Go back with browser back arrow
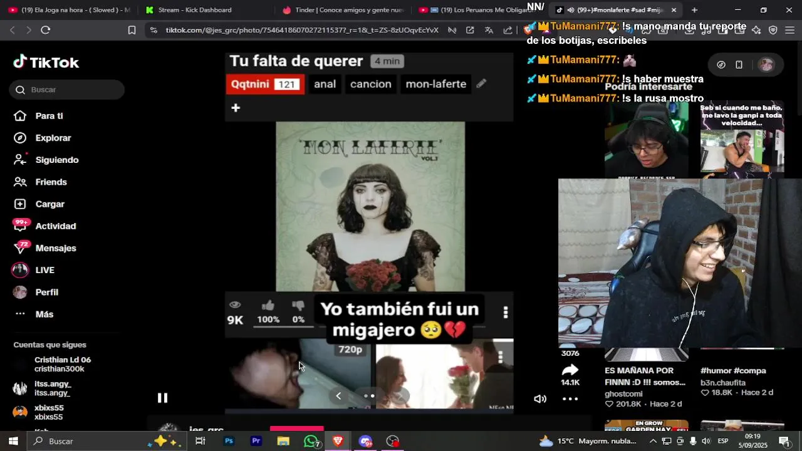The image size is (802, 451). (x=13, y=30)
